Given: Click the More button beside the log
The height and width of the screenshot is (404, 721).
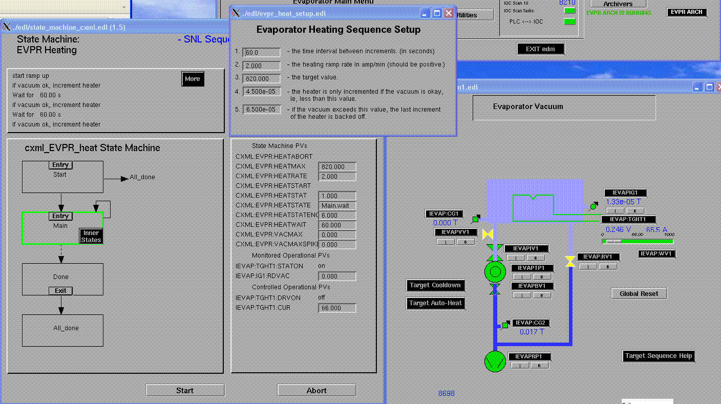Looking at the screenshot, I should [193, 78].
